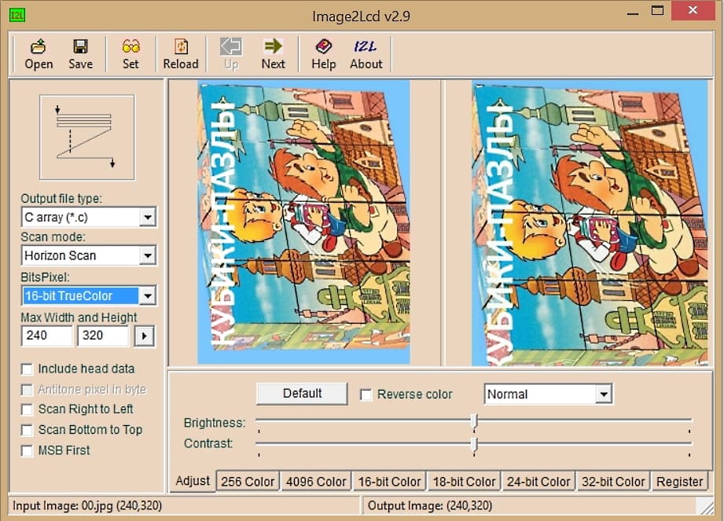
Task: Go to the Register tab
Action: 679,482
